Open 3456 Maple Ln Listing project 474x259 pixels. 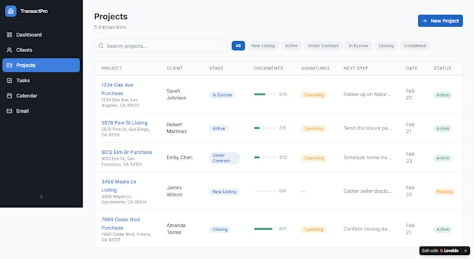coord(118,186)
